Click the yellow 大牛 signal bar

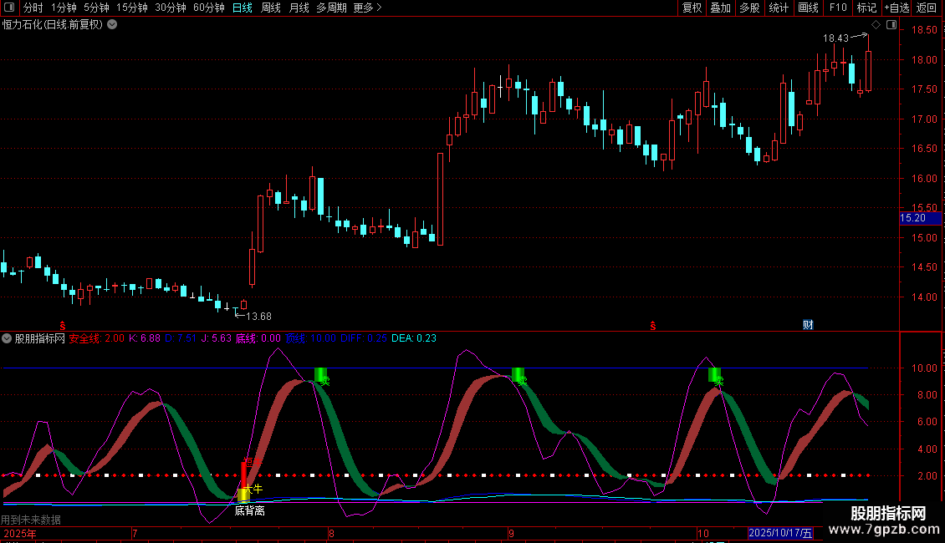243,494
